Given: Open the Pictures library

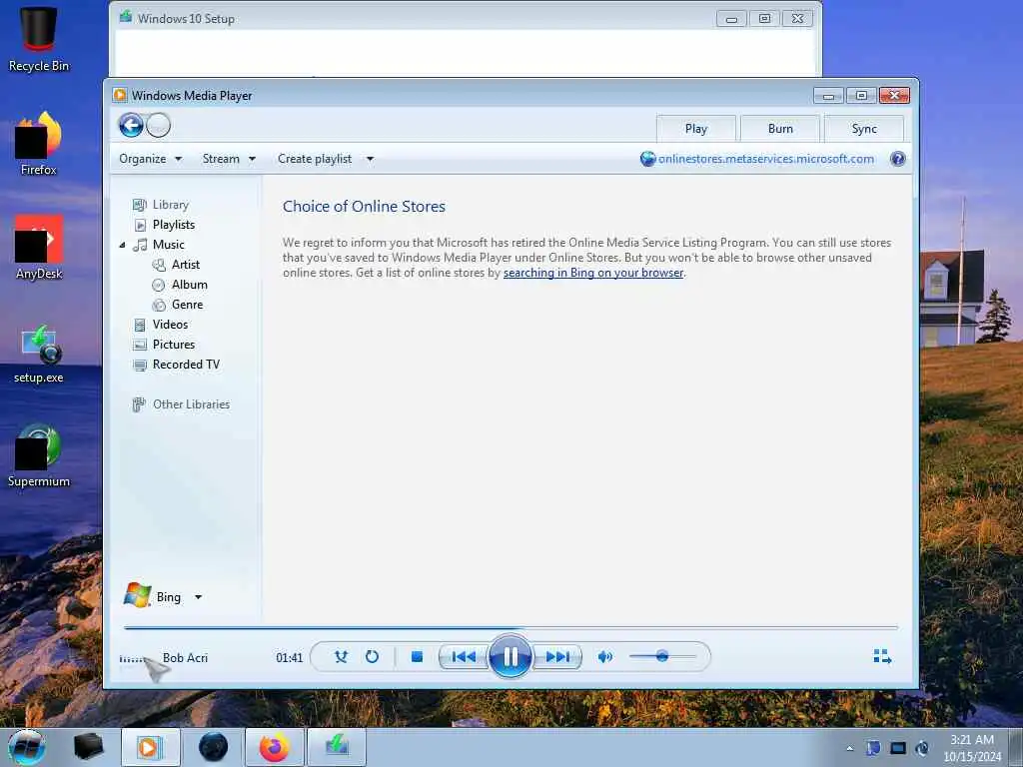Looking at the screenshot, I should (174, 345).
